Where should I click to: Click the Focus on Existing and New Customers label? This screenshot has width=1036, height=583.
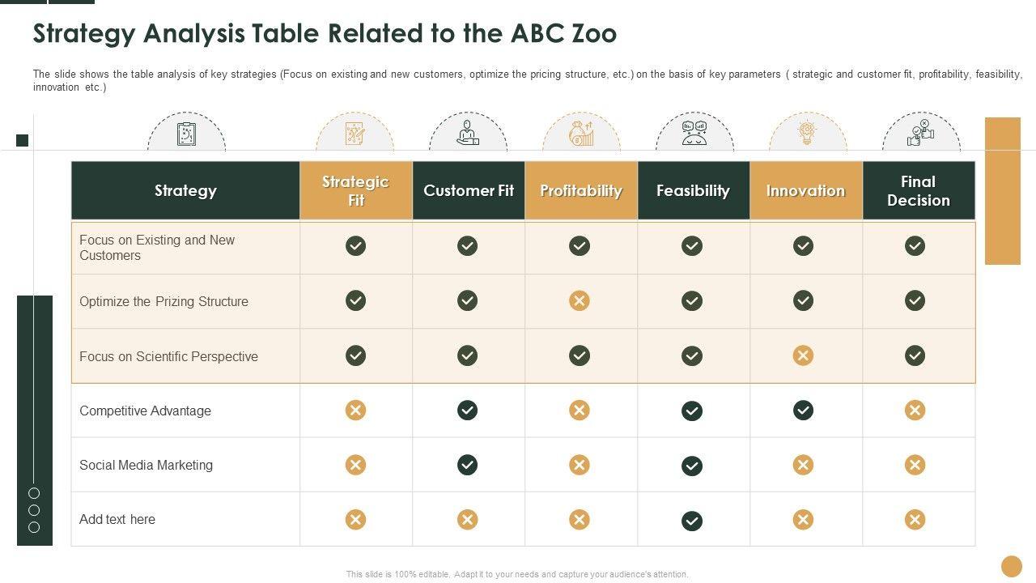tap(157, 248)
